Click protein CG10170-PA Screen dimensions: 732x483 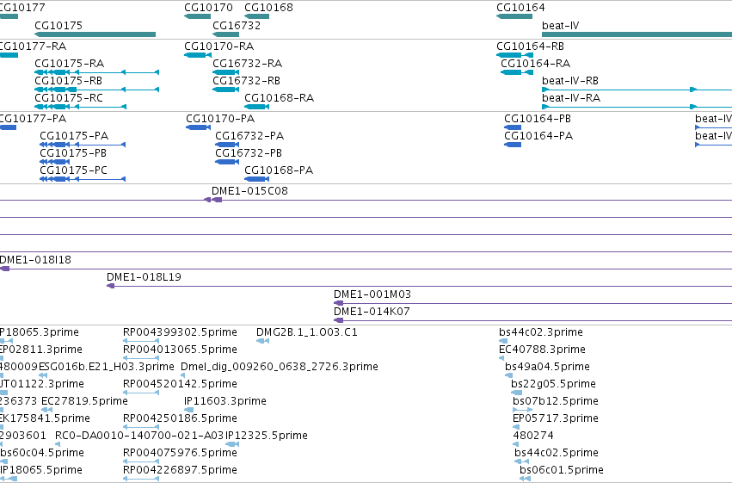click(198, 127)
